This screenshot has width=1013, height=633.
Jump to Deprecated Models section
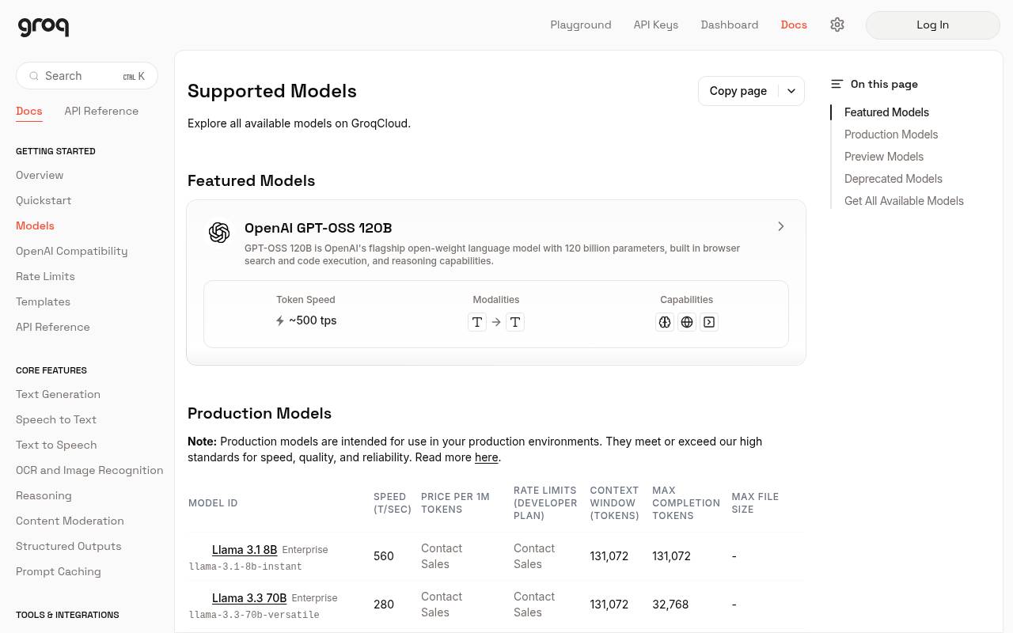pos(893,179)
